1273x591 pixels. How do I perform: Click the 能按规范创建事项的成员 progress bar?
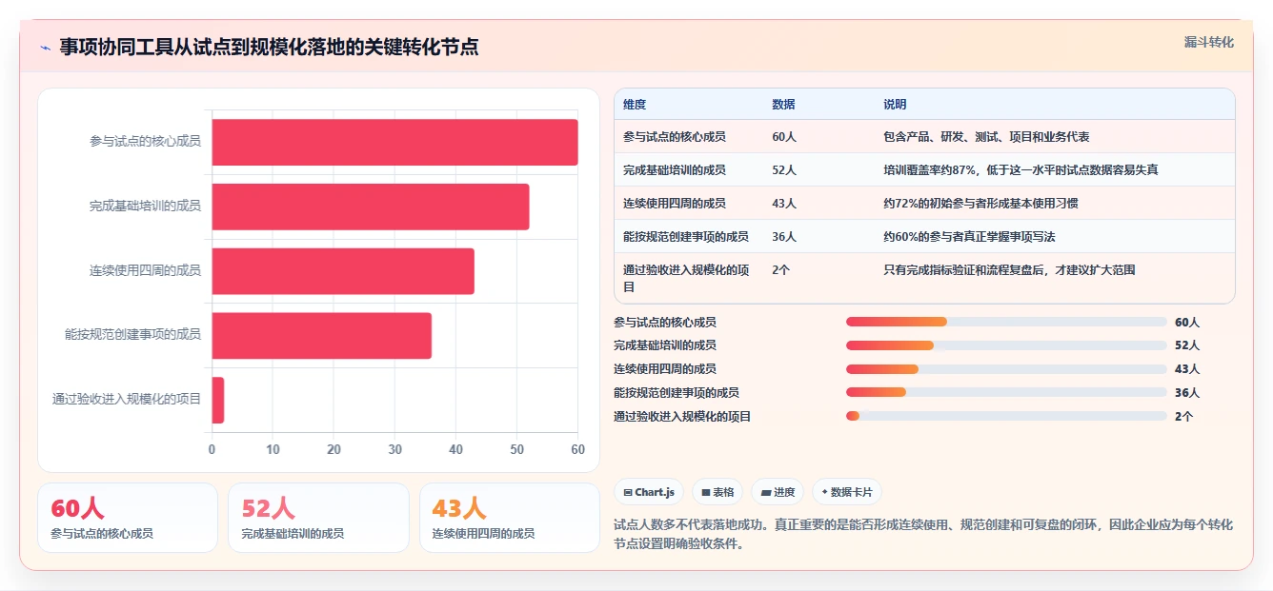coord(1006,392)
